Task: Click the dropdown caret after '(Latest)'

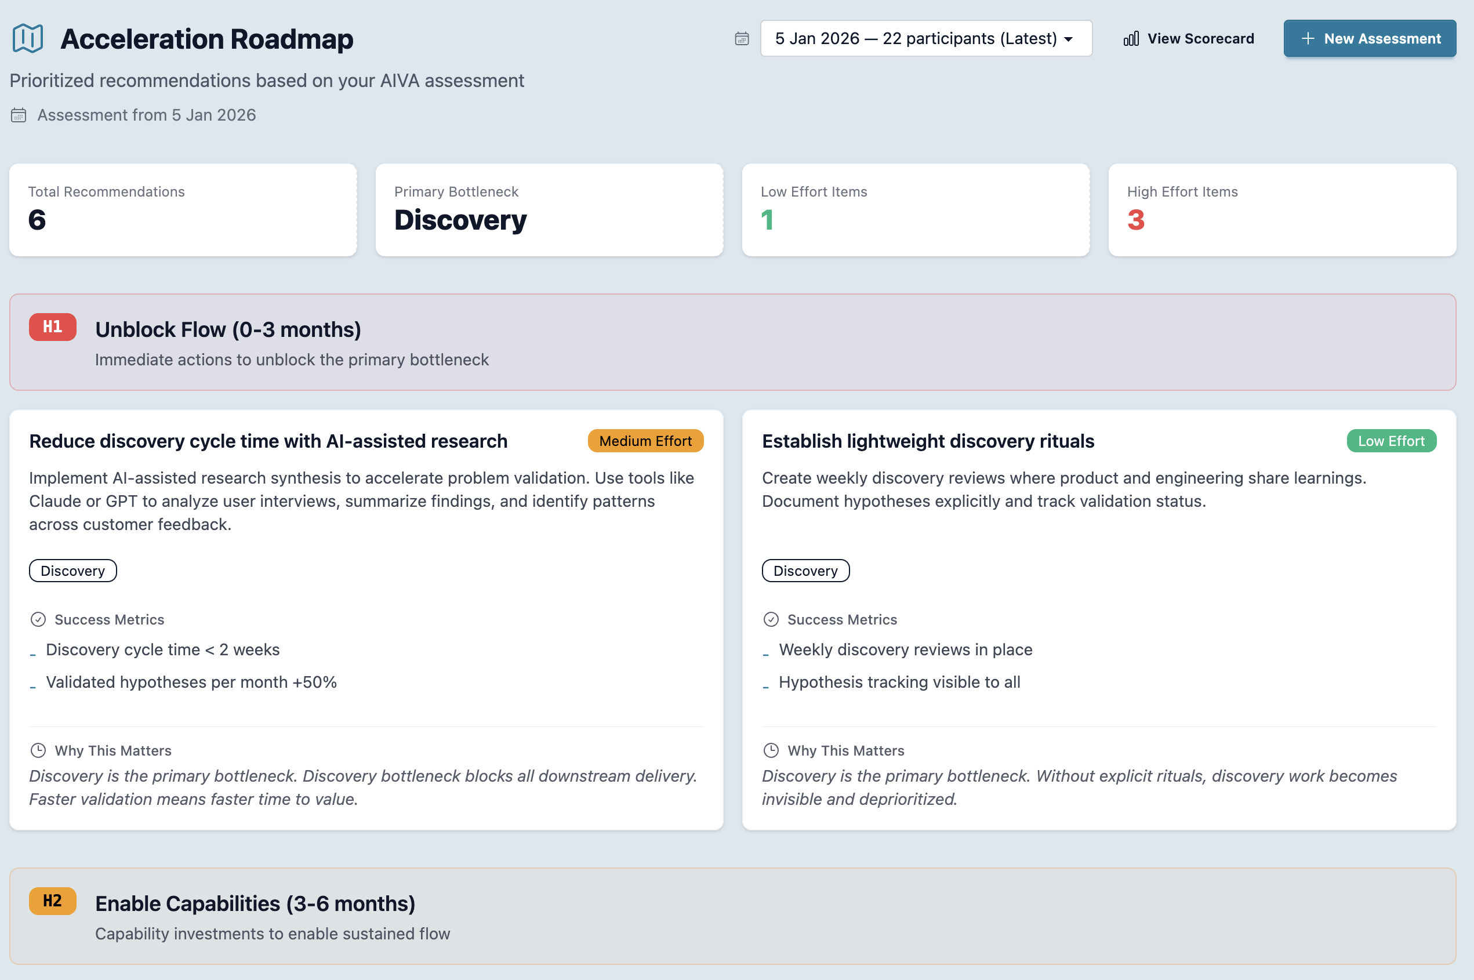Action: (x=1069, y=39)
